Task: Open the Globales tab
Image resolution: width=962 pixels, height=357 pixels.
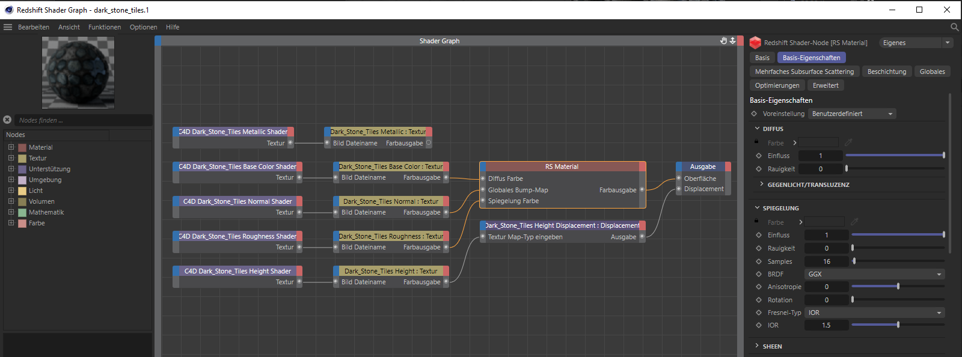Action: [933, 72]
